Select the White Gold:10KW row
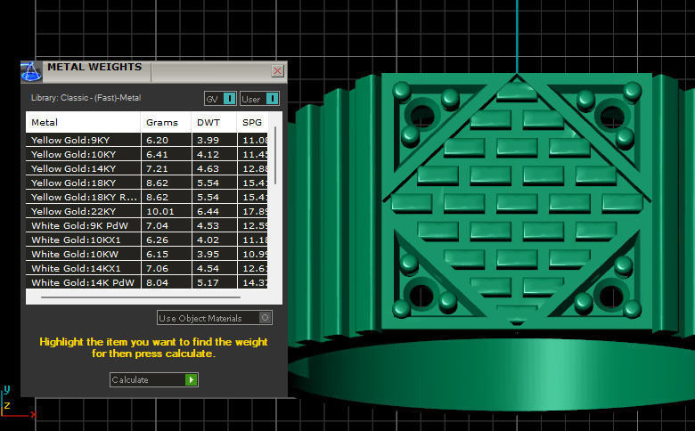This screenshot has width=695, height=431. [x=147, y=254]
